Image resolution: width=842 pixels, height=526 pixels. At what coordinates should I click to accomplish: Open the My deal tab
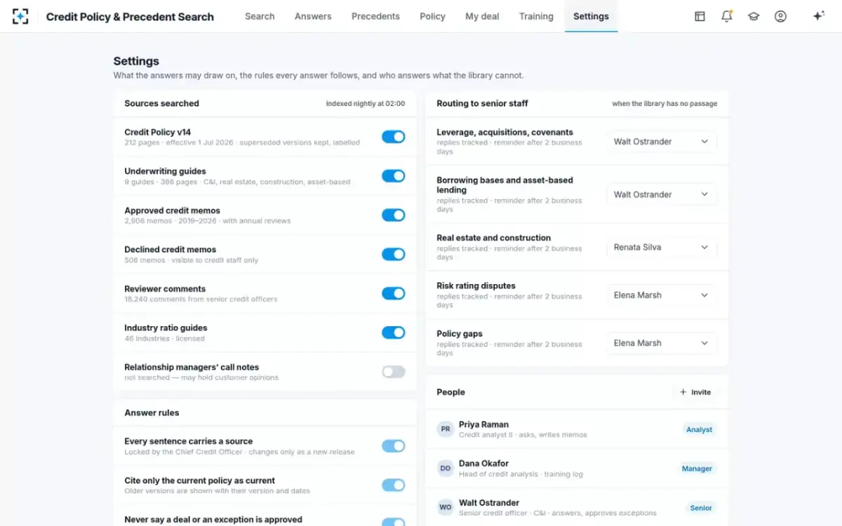[482, 16]
